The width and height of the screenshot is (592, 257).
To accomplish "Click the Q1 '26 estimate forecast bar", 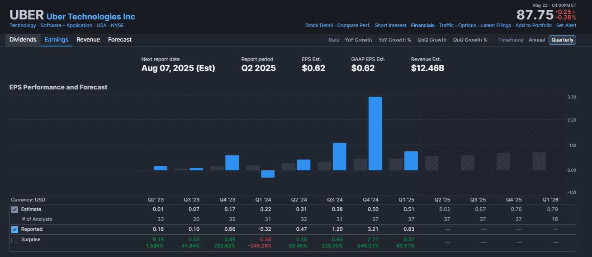I will pos(539,161).
